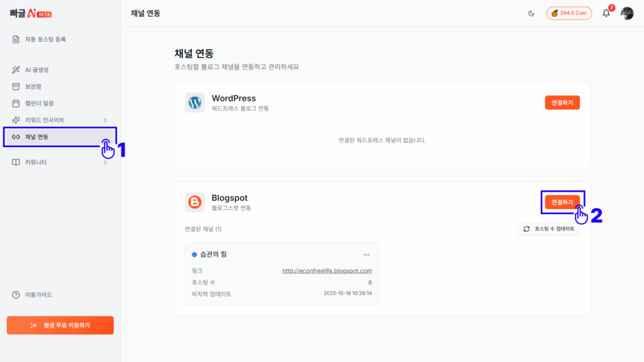
Task: Click WordPress 연결하기 button
Action: [562, 103]
